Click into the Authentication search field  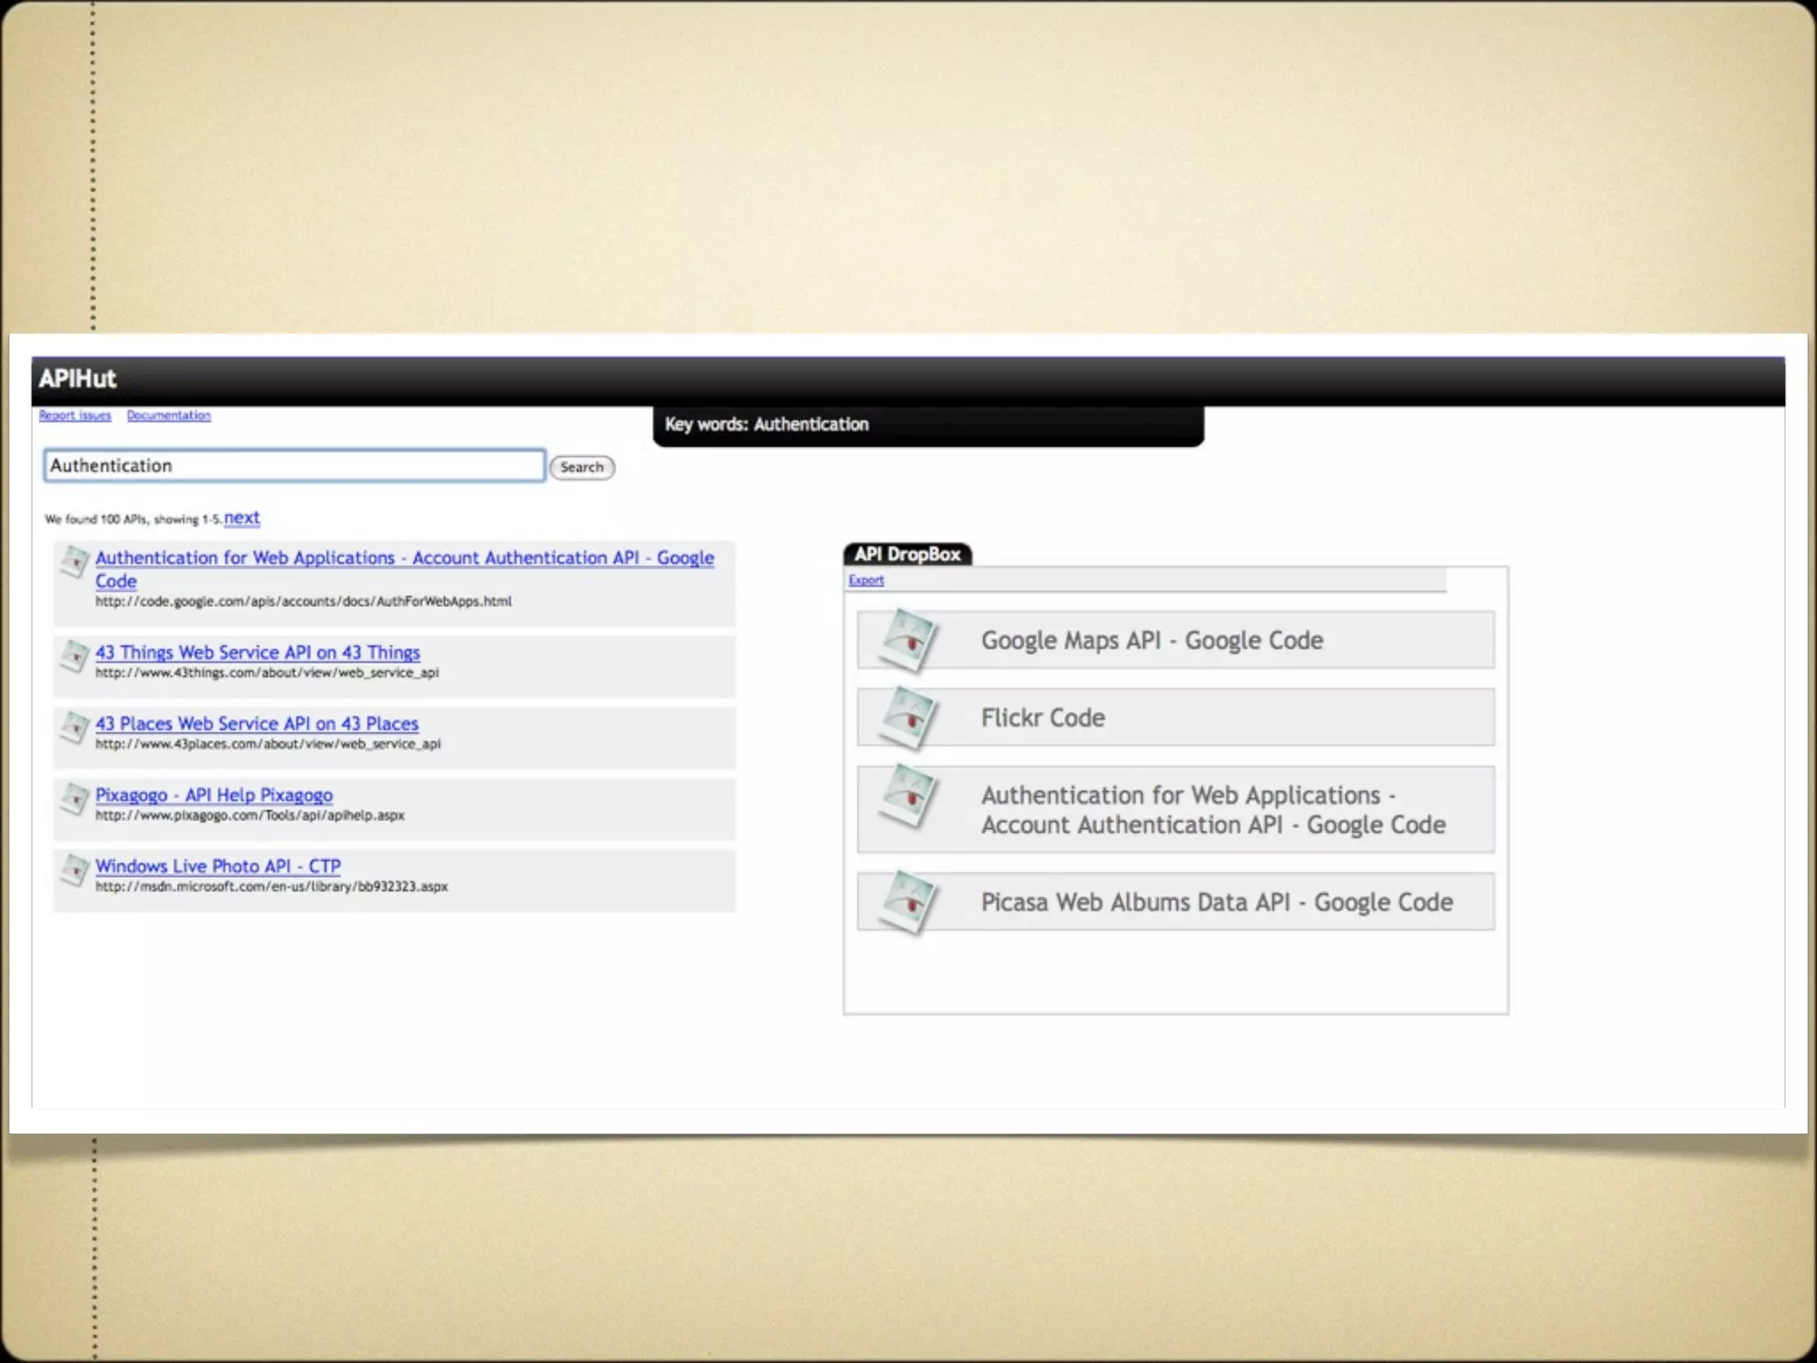tap(294, 466)
